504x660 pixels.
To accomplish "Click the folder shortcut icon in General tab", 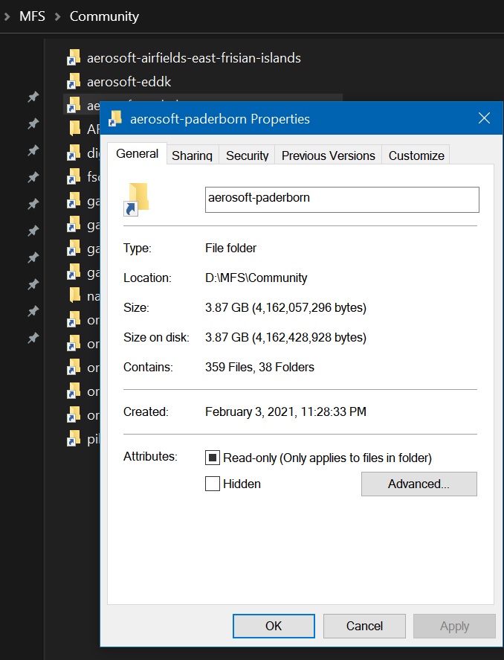I will tap(138, 199).
